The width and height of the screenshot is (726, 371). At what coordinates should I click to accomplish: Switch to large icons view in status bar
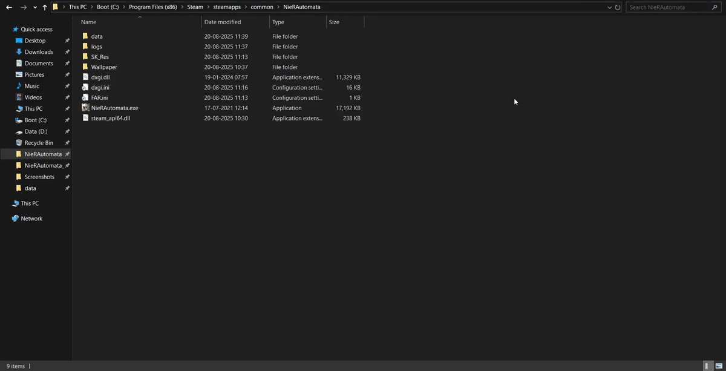(719, 366)
